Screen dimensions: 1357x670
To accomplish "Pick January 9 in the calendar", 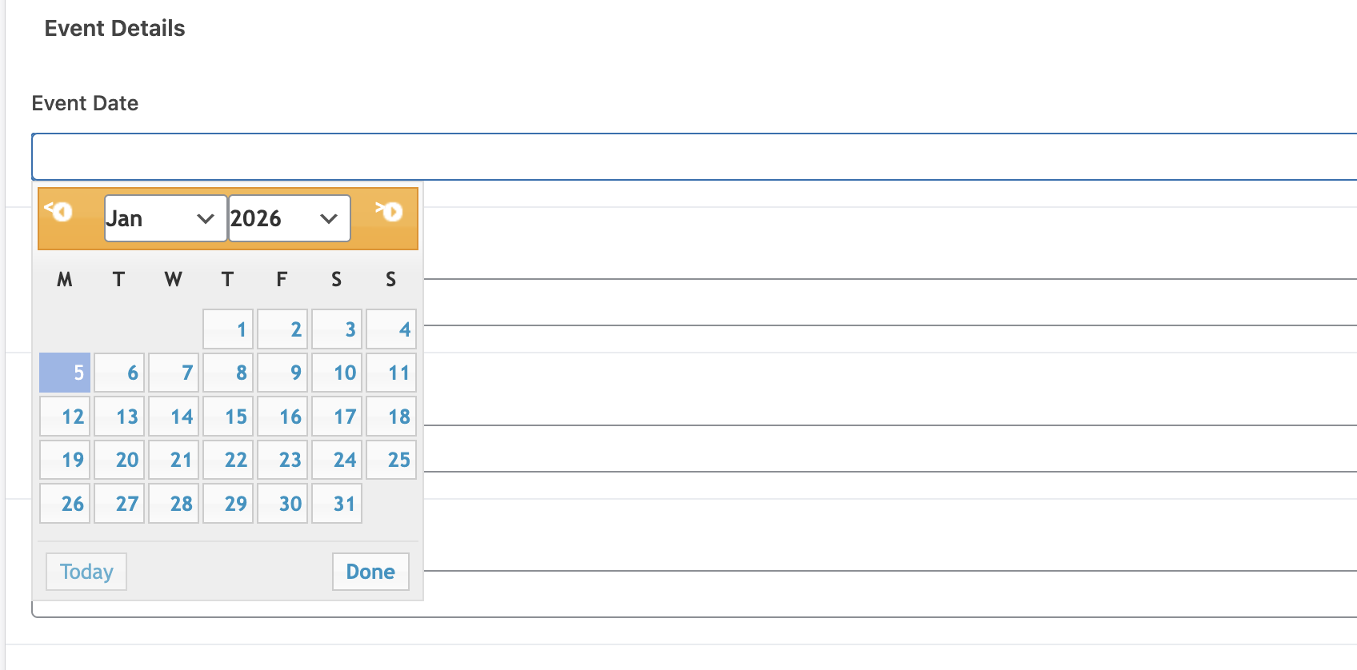I will 282,373.
